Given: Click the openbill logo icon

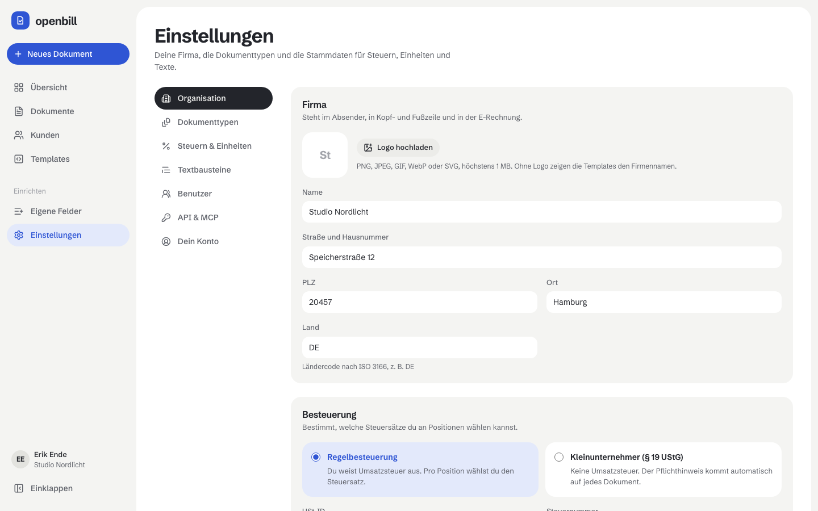Looking at the screenshot, I should (20, 20).
